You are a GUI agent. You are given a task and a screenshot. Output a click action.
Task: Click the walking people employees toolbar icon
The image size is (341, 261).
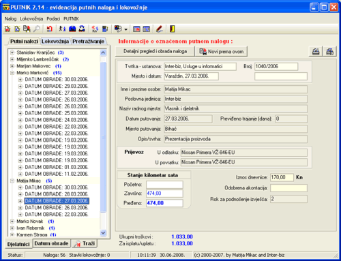tap(62, 29)
